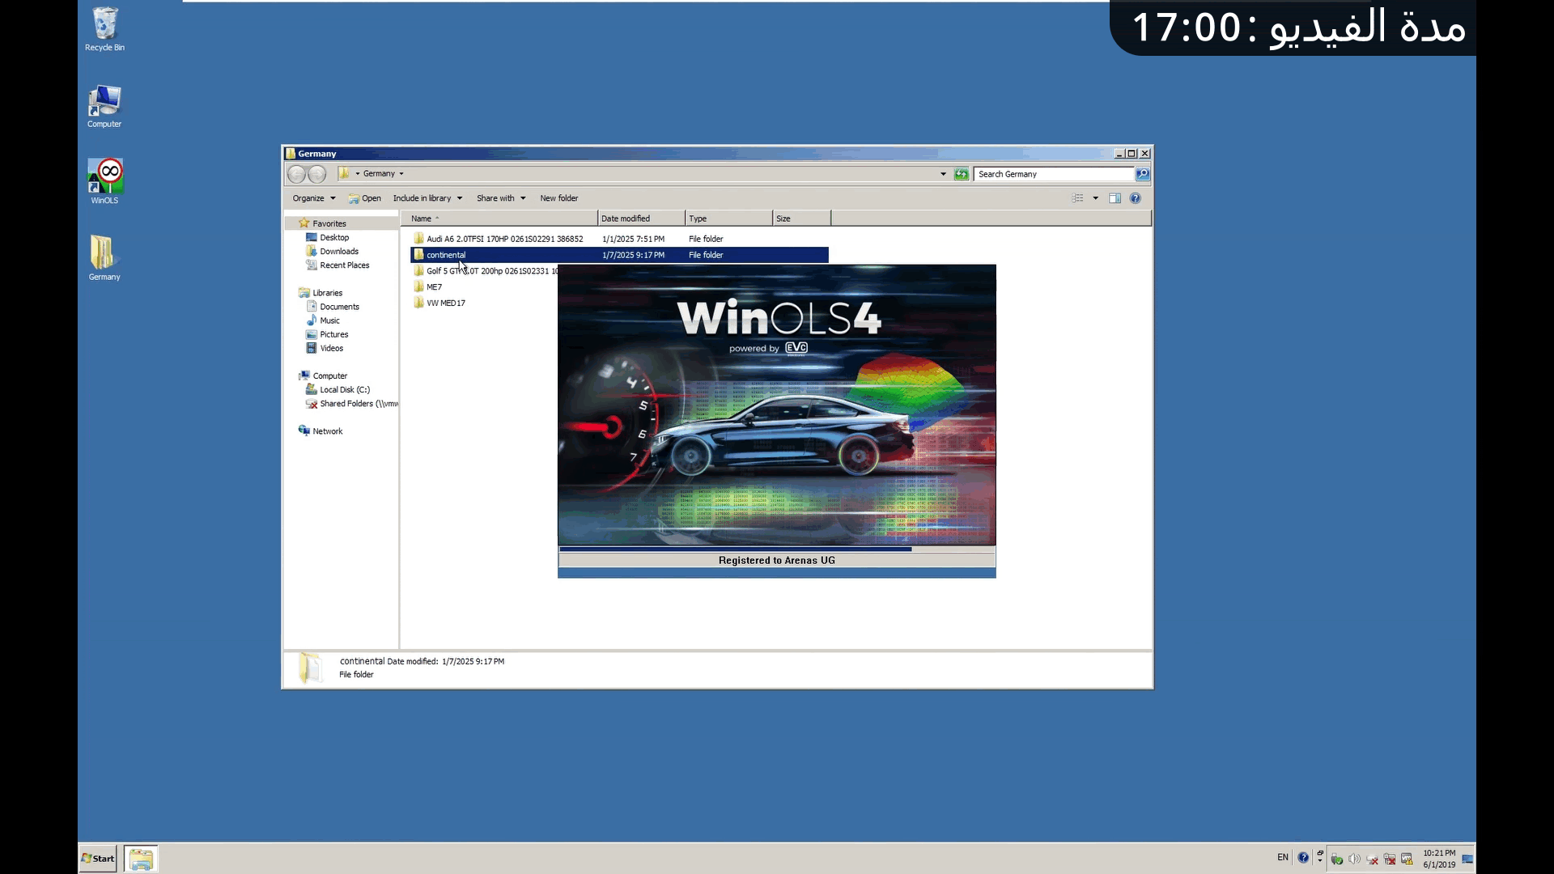
Task: Click the refresh icon beside address bar
Action: coord(961,174)
